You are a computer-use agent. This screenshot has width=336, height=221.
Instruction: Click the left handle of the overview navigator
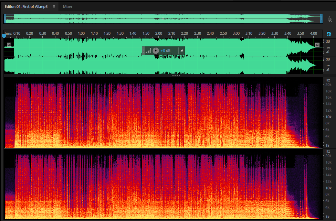(x=5, y=19)
